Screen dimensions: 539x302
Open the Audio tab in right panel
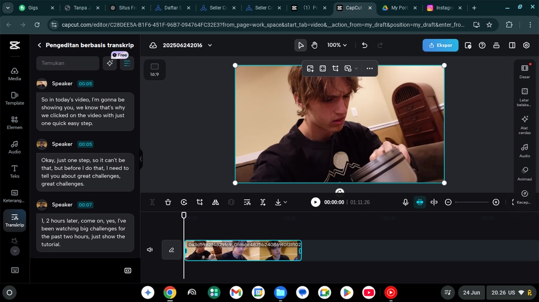pos(524,151)
